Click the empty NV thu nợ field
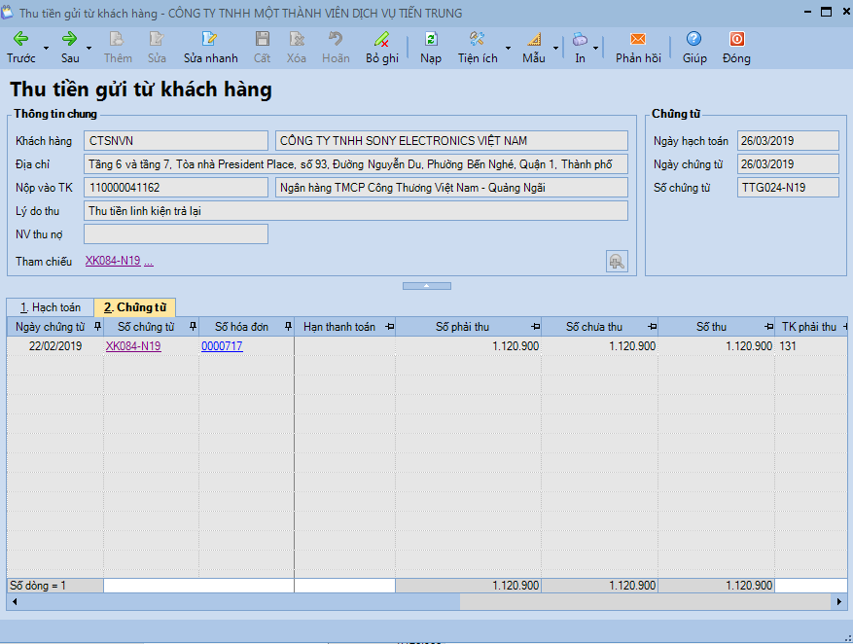The height and width of the screenshot is (644, 853). 176,234
